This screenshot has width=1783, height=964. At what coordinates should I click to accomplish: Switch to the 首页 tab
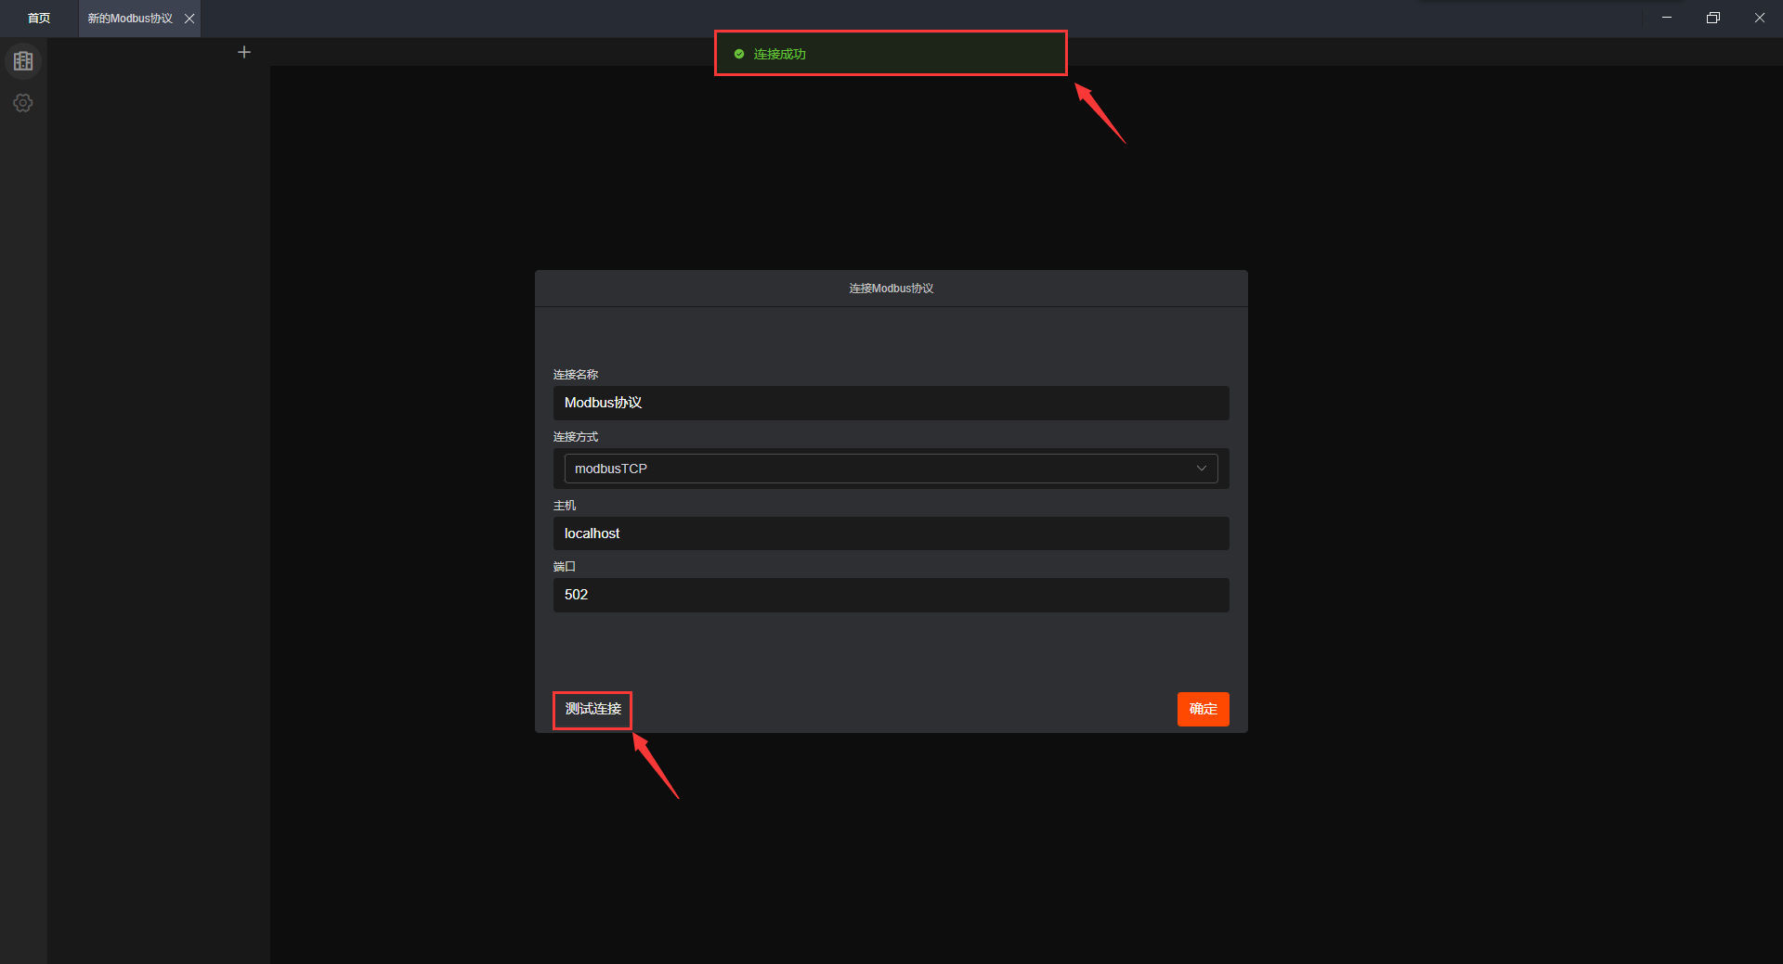pos(39,19)
